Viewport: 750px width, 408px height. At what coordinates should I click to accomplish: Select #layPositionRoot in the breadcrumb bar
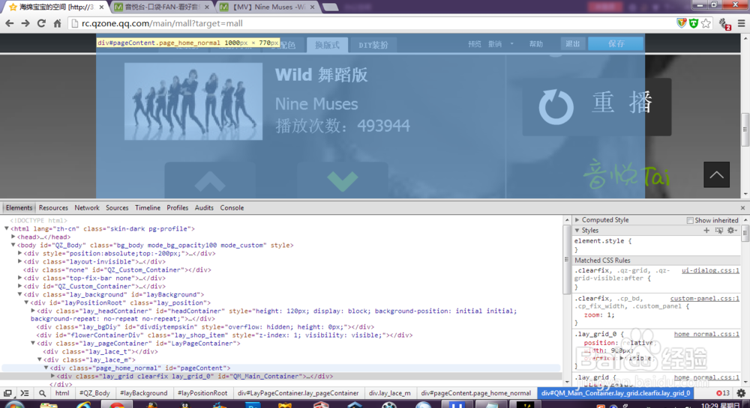[x=202, y=393]
